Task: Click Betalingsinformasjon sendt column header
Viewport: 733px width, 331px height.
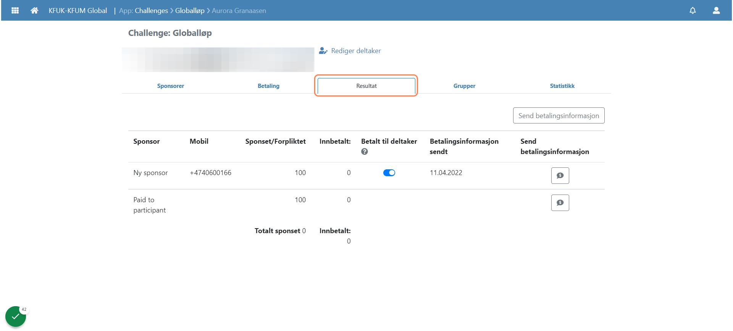Action: (x=464, y=146)
